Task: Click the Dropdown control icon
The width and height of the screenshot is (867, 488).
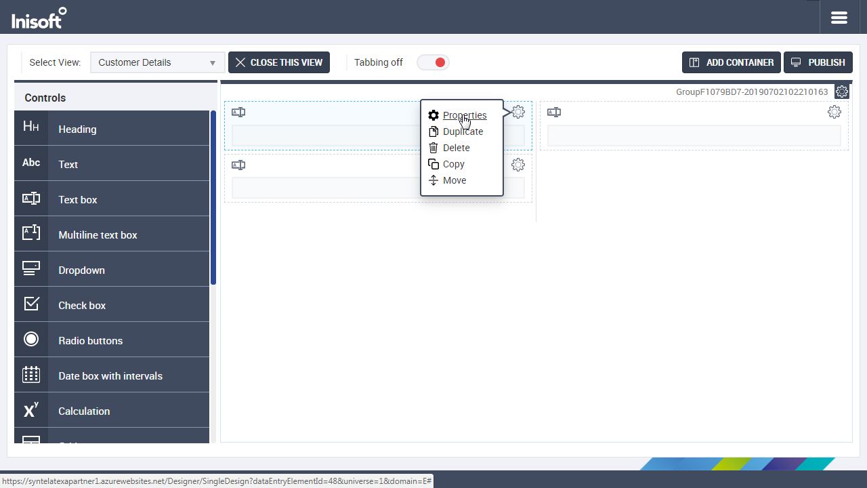Action: [x=31, y=269]
